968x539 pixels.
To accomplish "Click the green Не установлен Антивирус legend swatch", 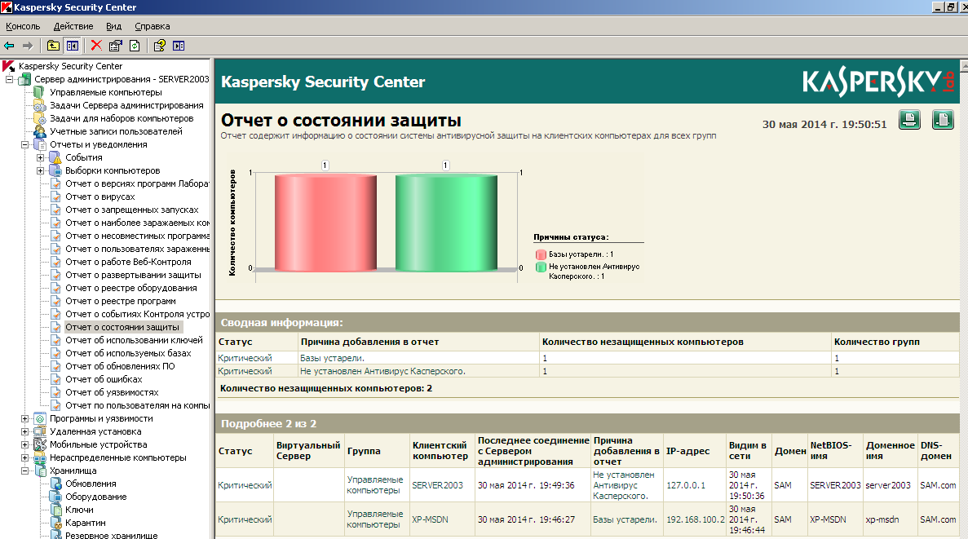I will click(x=541, y=267).
